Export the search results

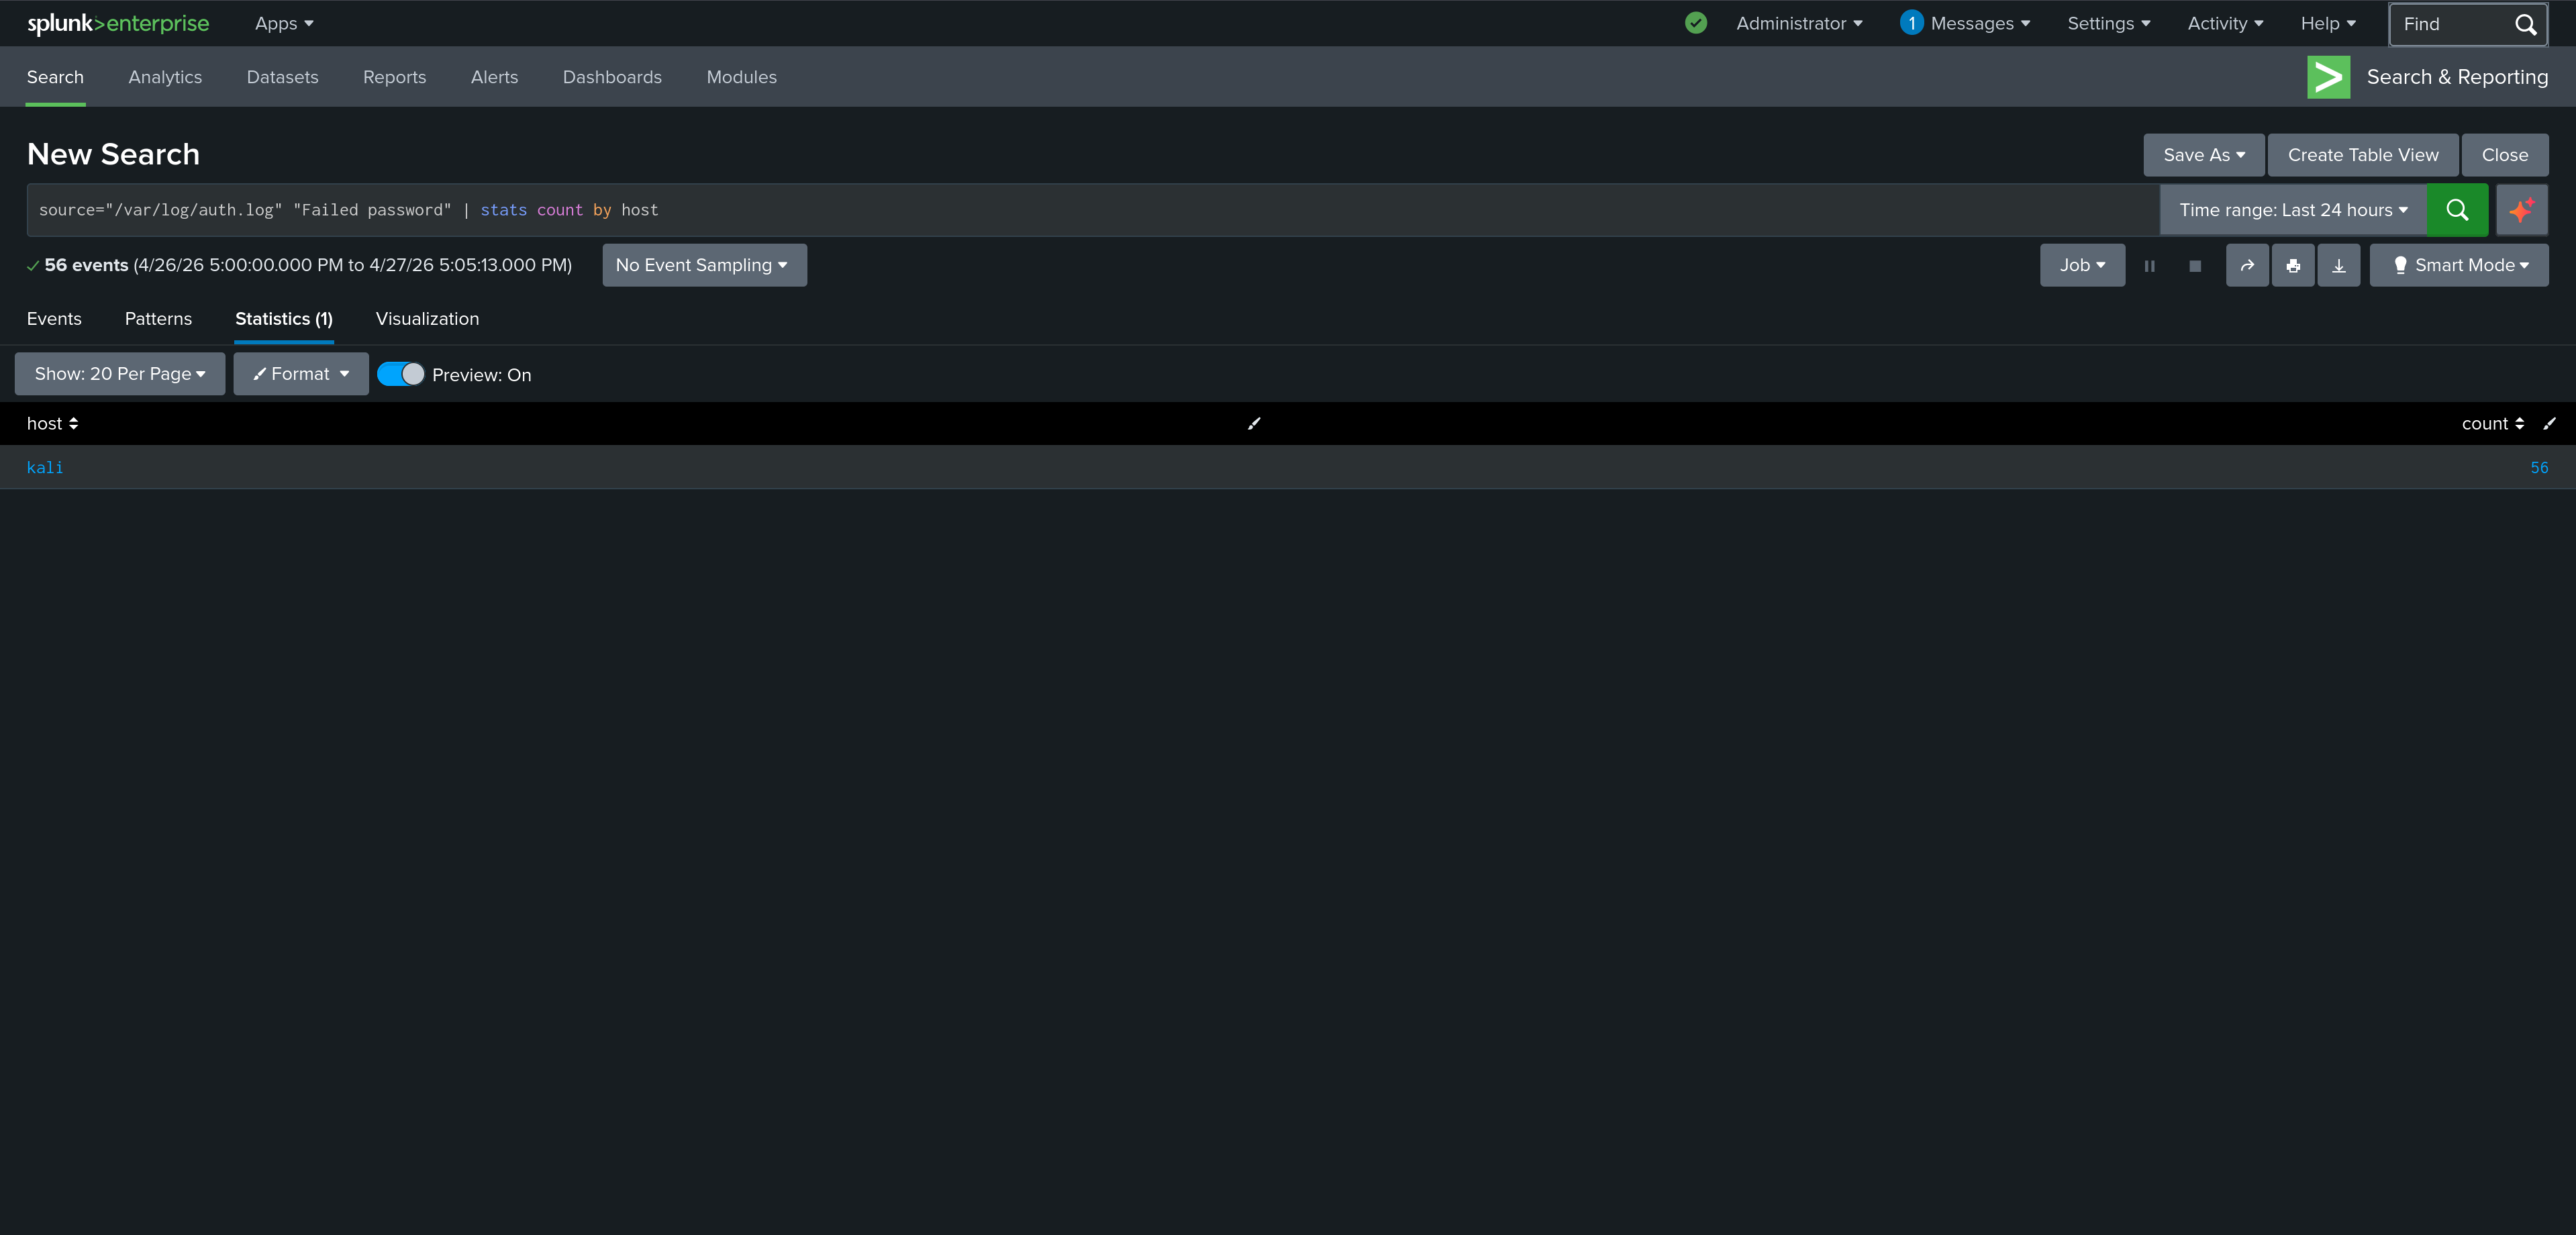point(2339,265)
